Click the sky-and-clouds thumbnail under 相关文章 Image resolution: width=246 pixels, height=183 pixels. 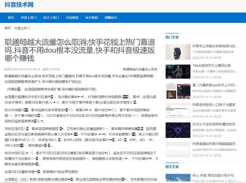tap(178, 178)
